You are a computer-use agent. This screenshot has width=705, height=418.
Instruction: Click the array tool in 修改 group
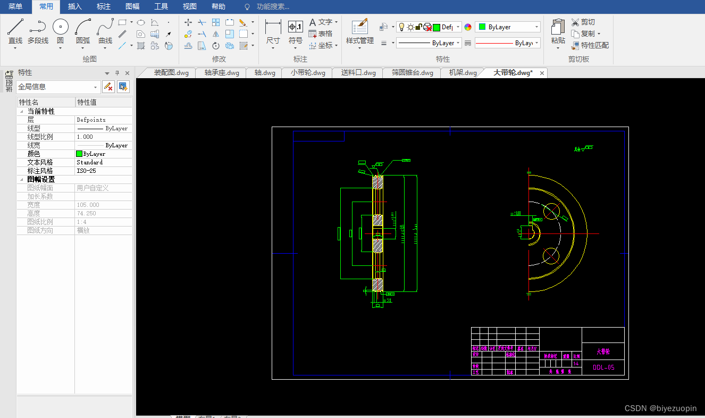click(x=216, y=22)
